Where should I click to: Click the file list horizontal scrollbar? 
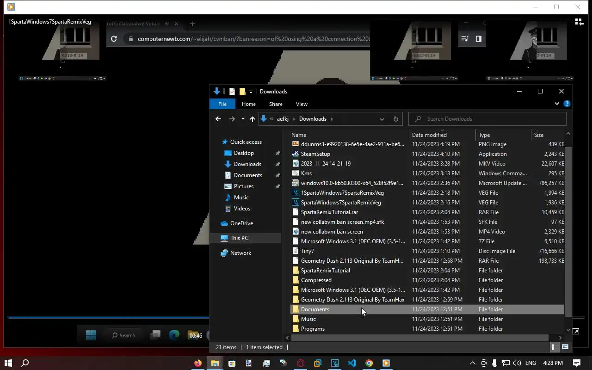click(x=421, y=338)
